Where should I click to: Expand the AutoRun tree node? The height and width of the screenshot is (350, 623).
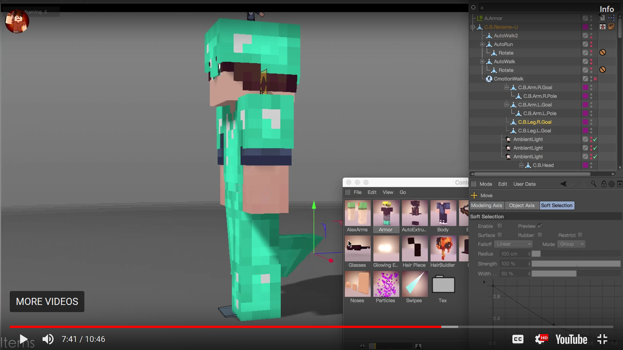point(482,44)
